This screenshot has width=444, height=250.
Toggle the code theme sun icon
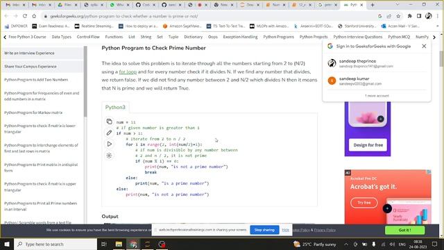click(x=109, y=156)
